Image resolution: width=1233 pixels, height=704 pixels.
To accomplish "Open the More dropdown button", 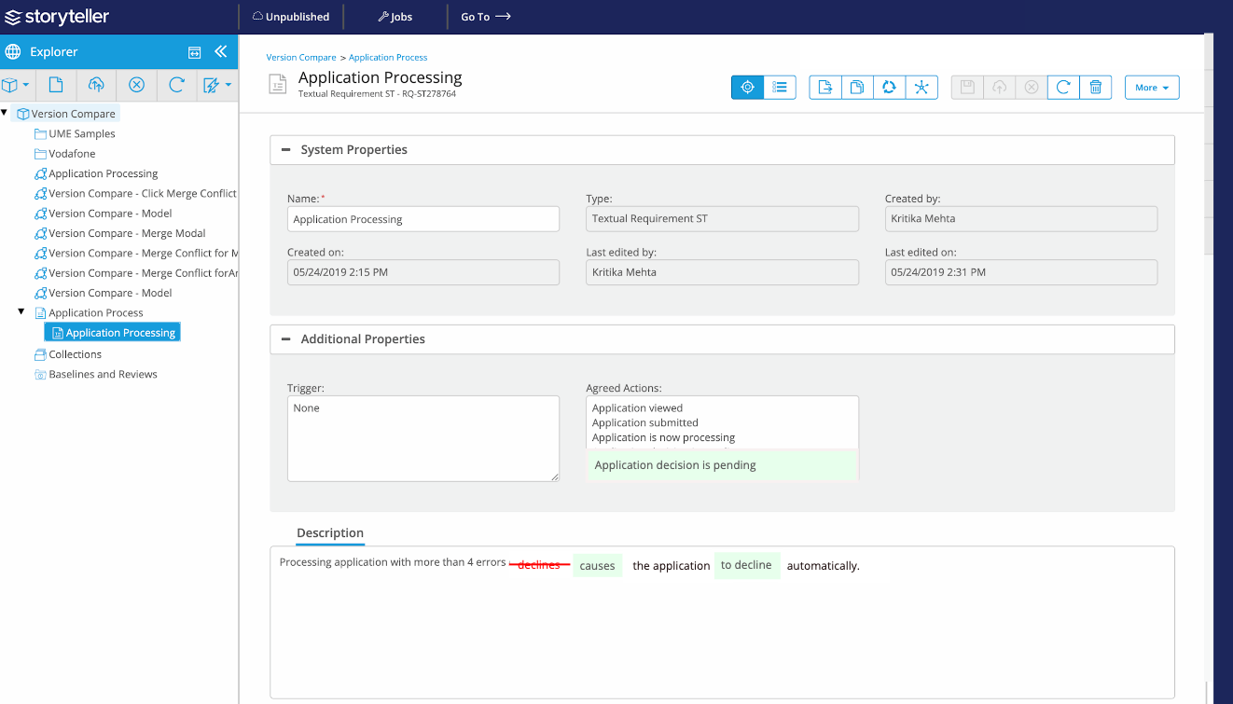I will tap(1152, 87).
